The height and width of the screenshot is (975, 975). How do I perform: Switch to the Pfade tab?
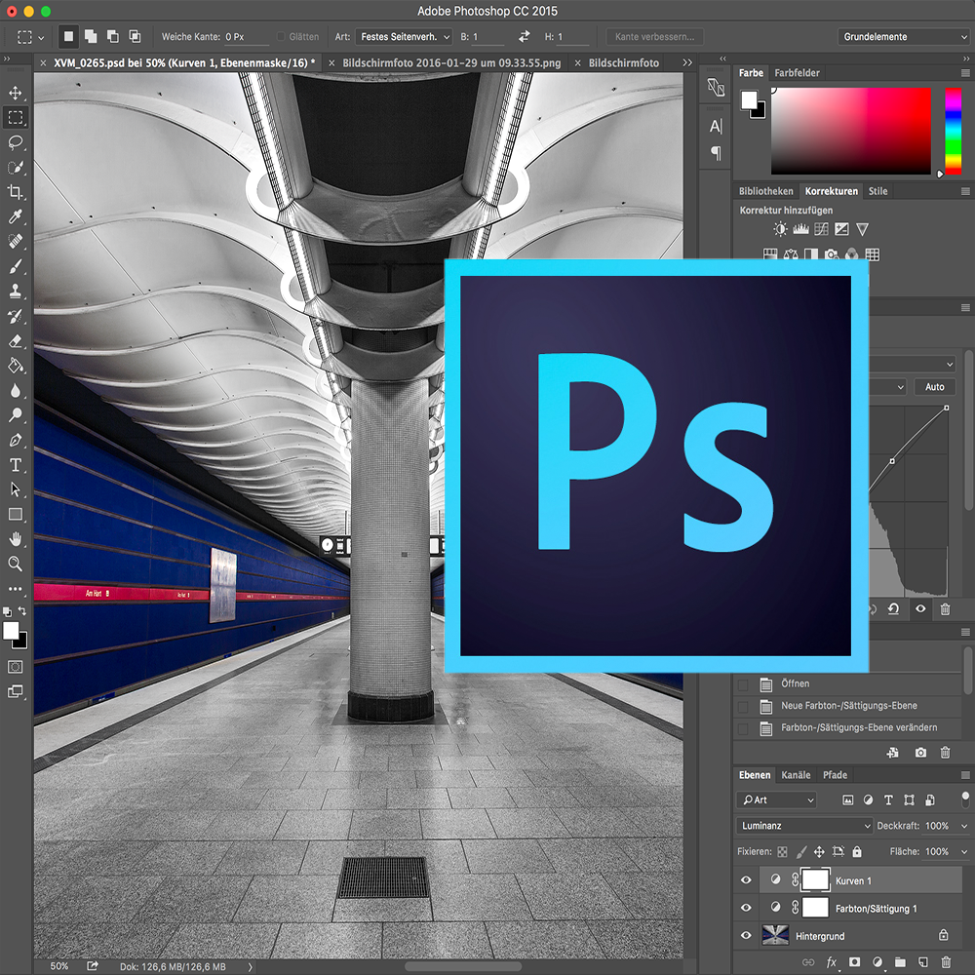point(835,775)
